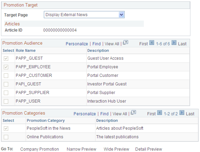Sort by Role Name column header
The width and height of the screenshot is (200, 152).
pos(26,50)
